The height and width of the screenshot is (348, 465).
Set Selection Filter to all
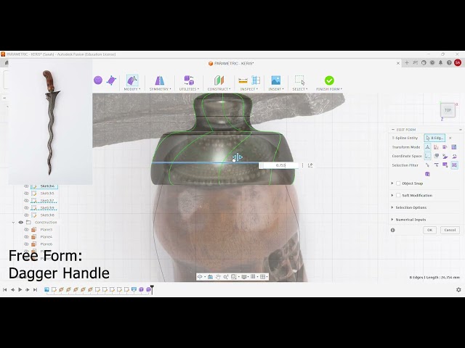454,165
